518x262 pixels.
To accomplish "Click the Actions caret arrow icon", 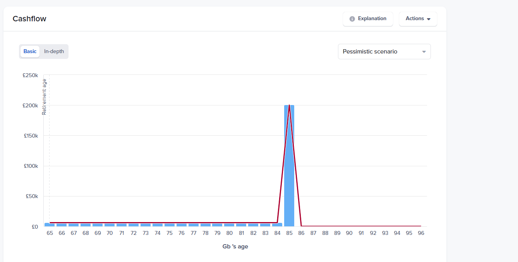I will pos(429,19).
